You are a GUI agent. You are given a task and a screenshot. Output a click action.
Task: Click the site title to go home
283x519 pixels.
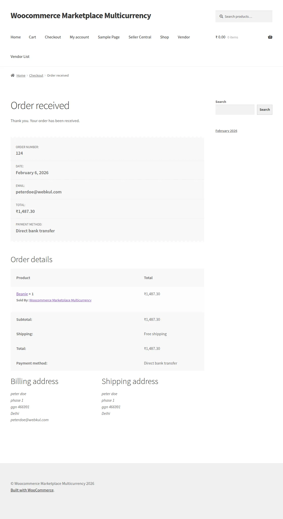point(81,16)
